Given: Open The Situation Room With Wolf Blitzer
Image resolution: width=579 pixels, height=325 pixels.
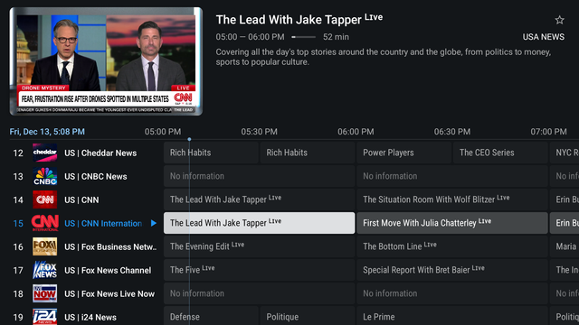Looking at the screenshot, I should (x=452, y=200).
